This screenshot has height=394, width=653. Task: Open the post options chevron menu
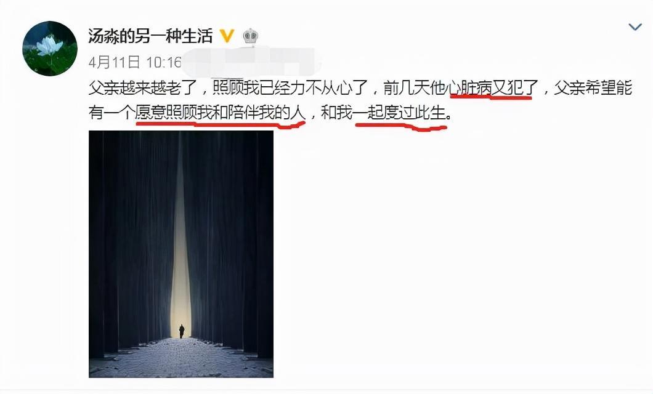click(635, 28)
